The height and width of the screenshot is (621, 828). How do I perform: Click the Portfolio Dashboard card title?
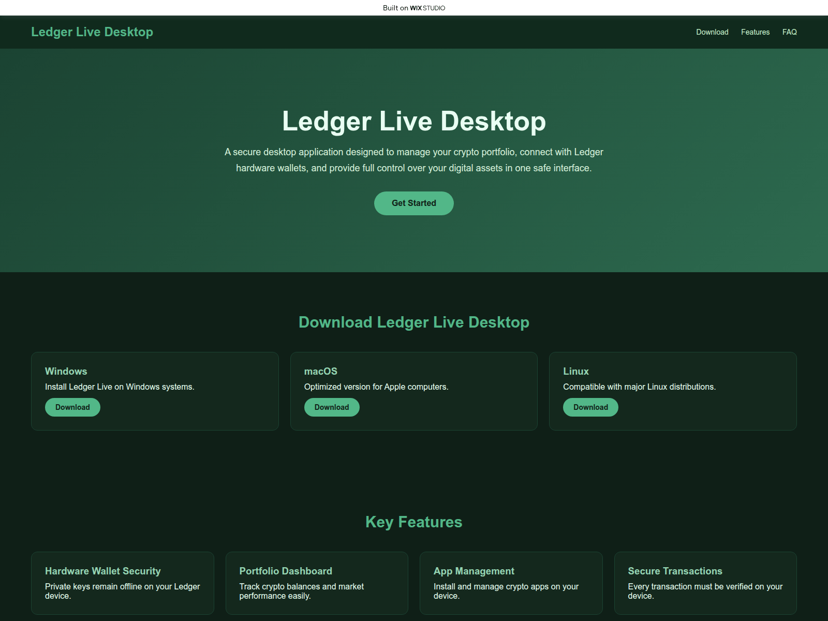[x=286, y=571]
